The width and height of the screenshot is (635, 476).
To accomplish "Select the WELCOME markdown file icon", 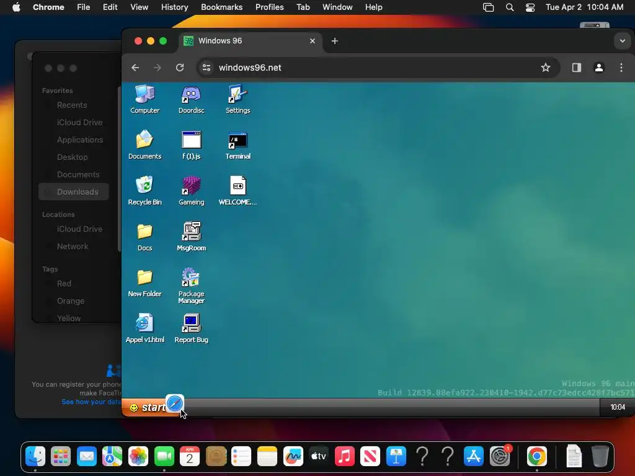I will pos(238,191).
